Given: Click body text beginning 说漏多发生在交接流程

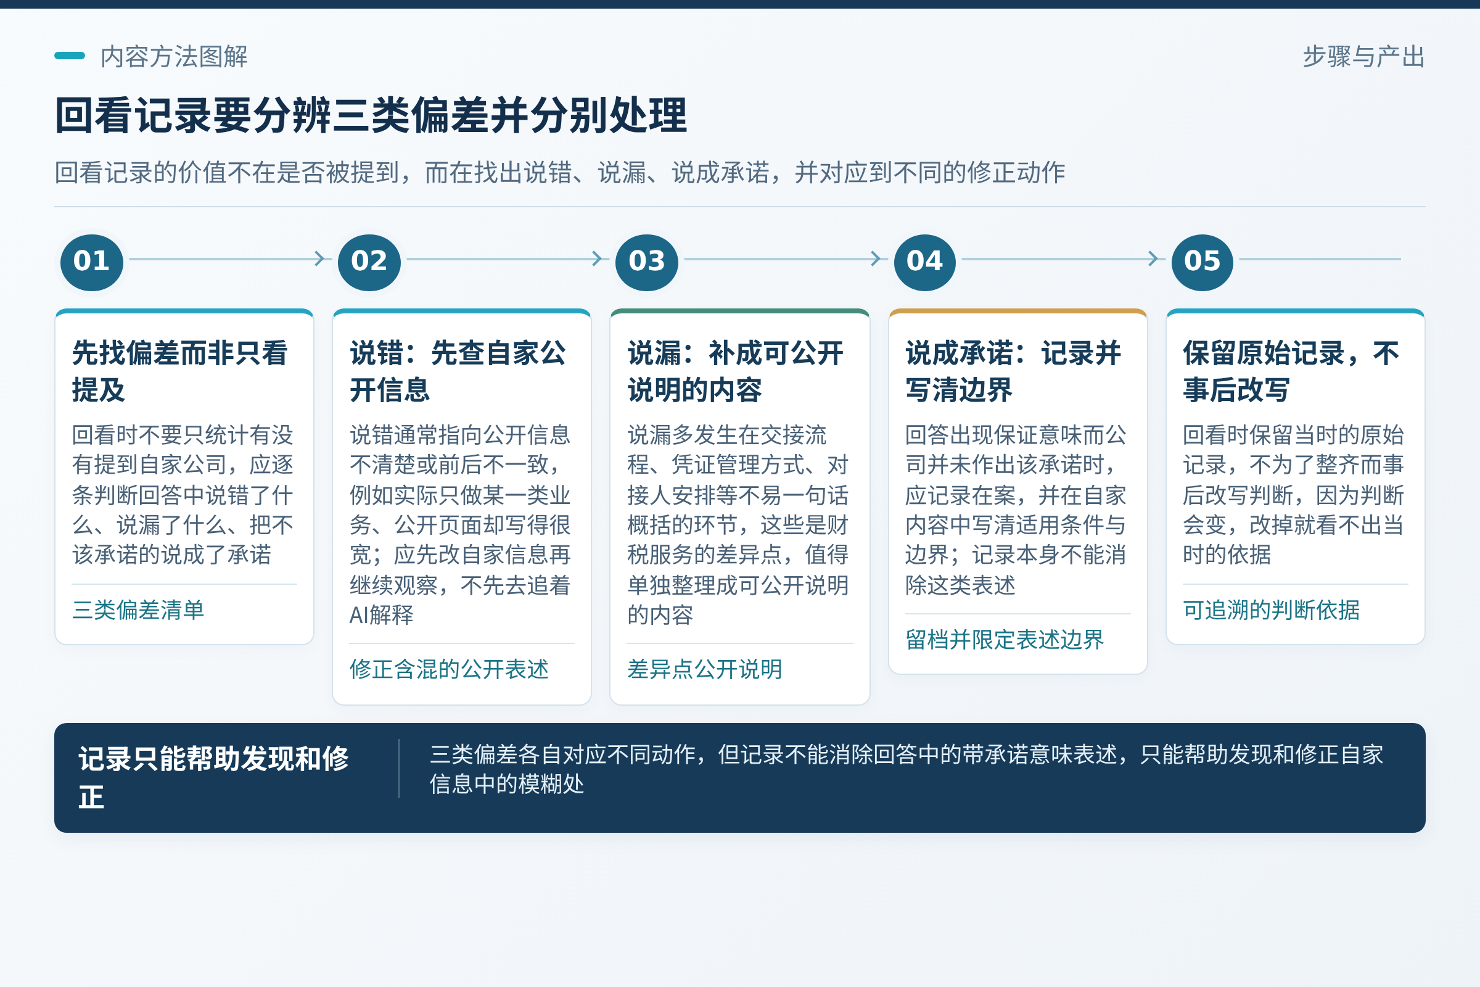Looking at the screenshot, I should [x=738, y=524].
